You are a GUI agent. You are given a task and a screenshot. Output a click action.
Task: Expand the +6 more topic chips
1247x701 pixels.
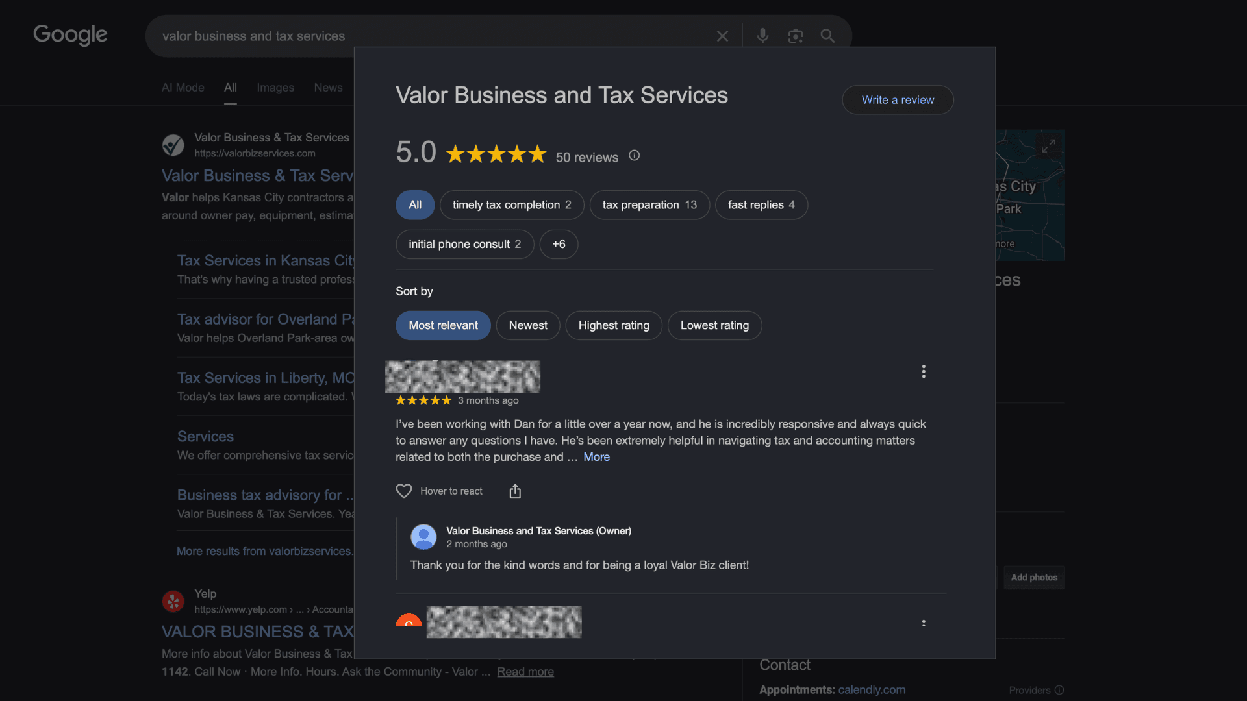point(559,245)
